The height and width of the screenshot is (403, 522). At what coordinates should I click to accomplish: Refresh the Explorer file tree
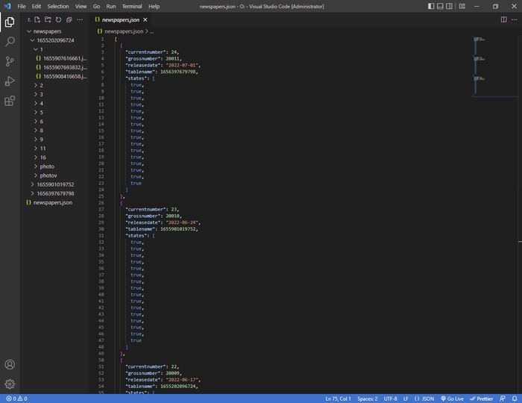[58, 19]
